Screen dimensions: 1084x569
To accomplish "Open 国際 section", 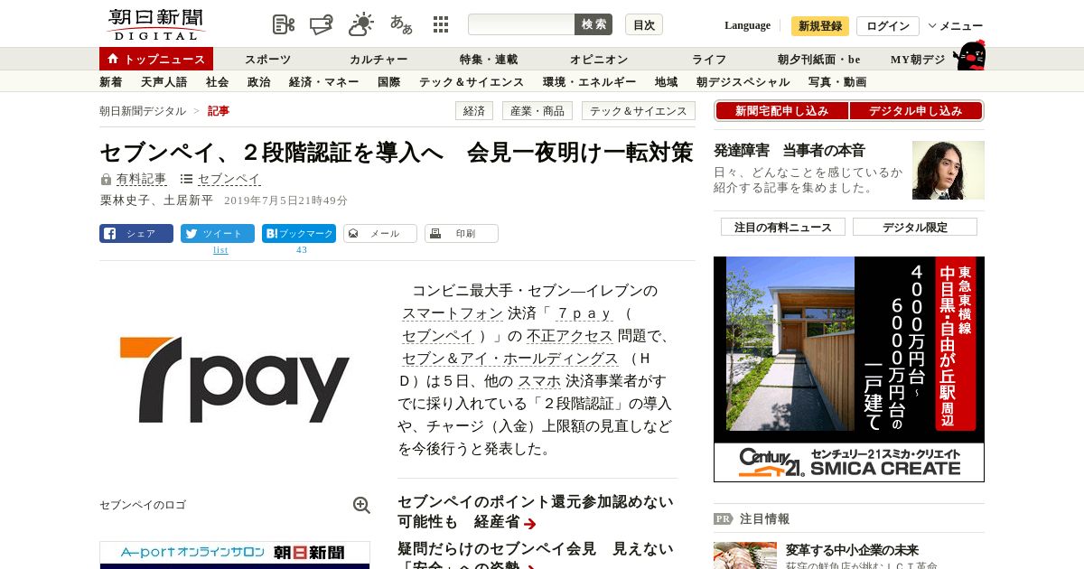I will pos(389,81).
